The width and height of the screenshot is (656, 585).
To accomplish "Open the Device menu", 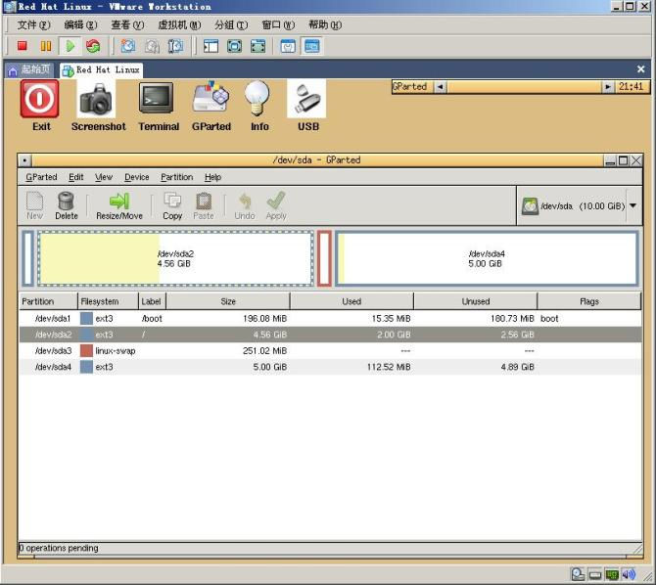I will (x=137, y=177).
